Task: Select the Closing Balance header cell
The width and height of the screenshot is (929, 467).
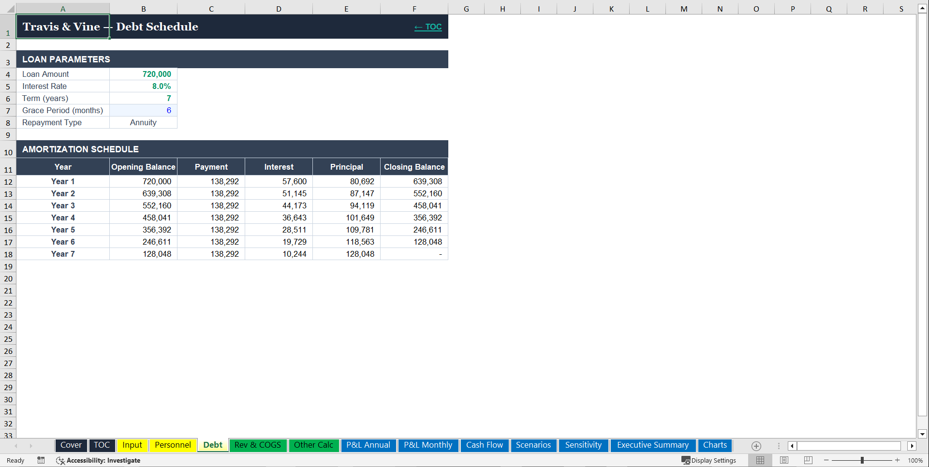Action: 414,167
